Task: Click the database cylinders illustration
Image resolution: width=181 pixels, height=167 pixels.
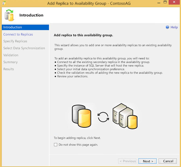Action: click(82, 116)
